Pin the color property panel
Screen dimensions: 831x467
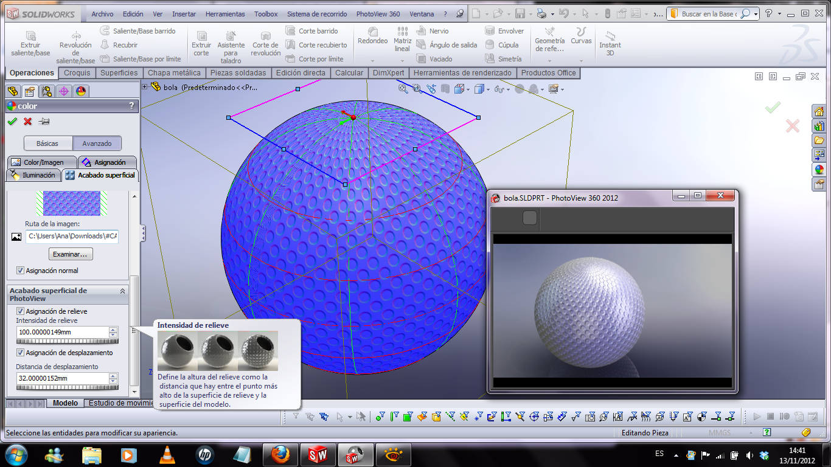43,122
